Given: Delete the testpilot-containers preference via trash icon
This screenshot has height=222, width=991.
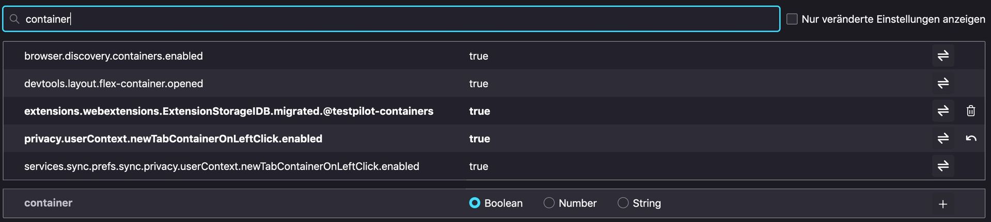Looking at the screenshot, I should (x=970, y=111).
